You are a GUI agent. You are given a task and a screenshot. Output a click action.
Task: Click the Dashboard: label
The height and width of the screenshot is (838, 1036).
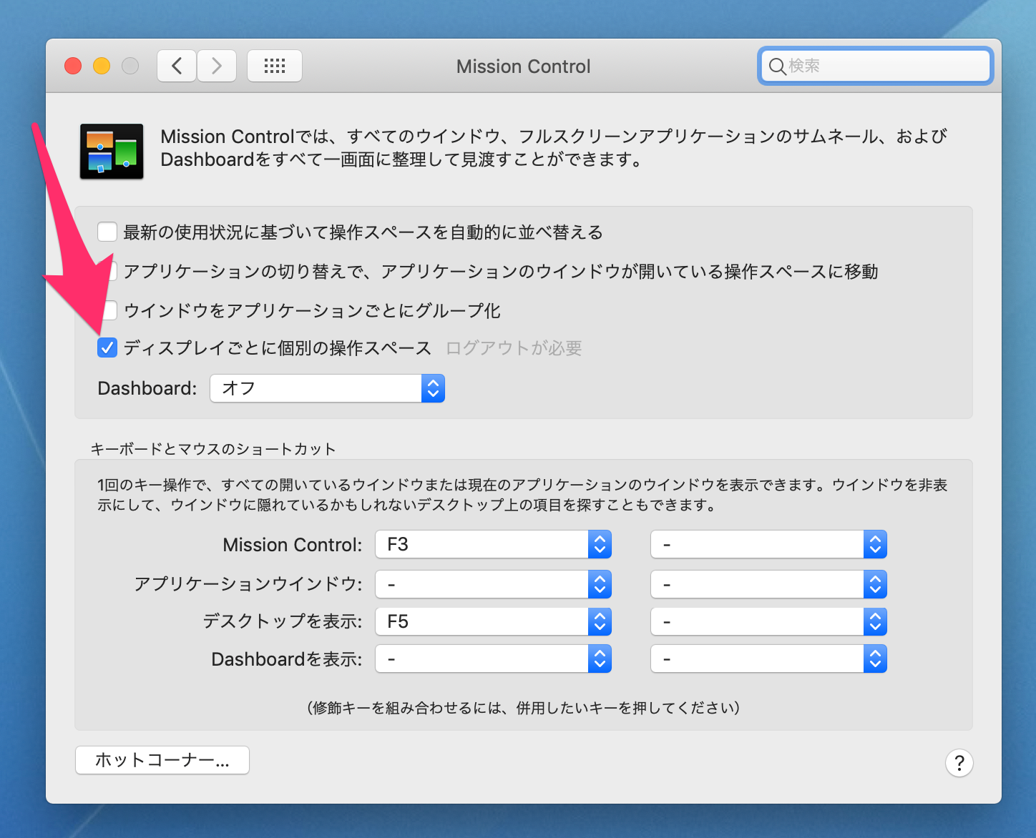click(147, 388)
